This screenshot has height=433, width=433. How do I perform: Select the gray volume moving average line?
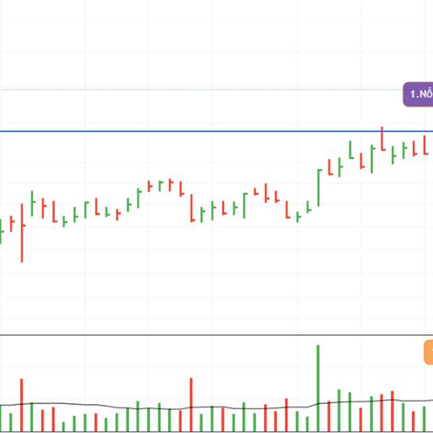(x=216, y=406)
